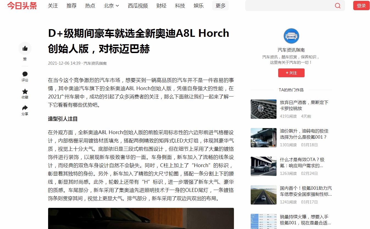Click the date 2021-12-06 14:39

coord(64,63)
